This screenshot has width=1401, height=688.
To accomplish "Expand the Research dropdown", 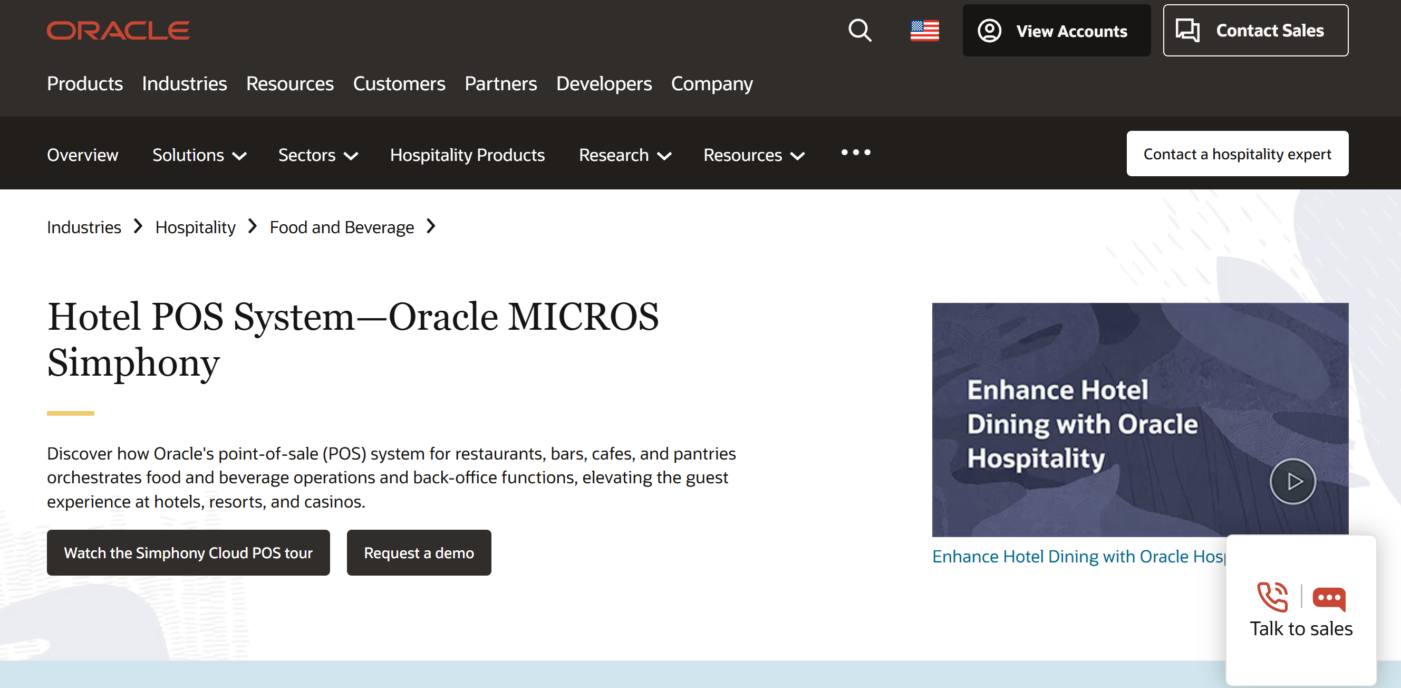I will pos(625,155).
